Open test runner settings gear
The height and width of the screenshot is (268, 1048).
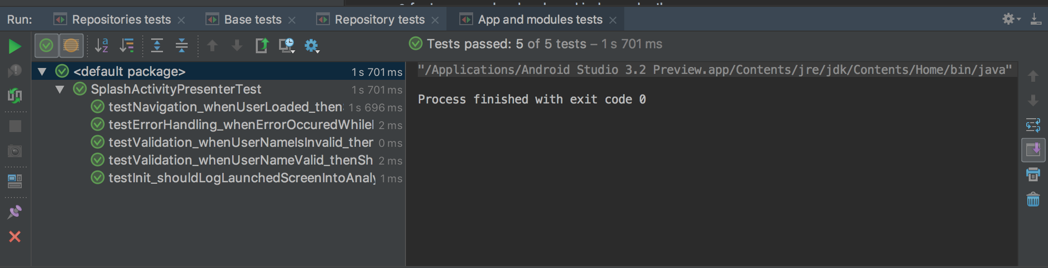coord(312,46)
